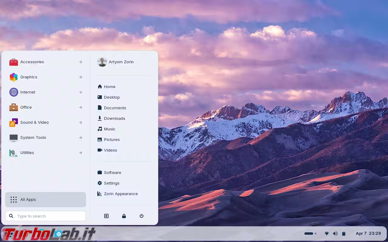Screen dimensions: 388x242
Task: Launch Software from the menu list
Action: (124, 172)
